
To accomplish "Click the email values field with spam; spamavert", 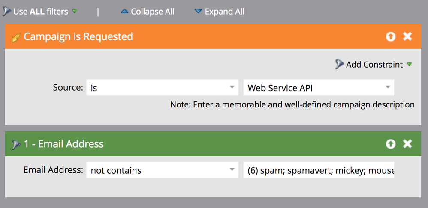I will [319, 170].
